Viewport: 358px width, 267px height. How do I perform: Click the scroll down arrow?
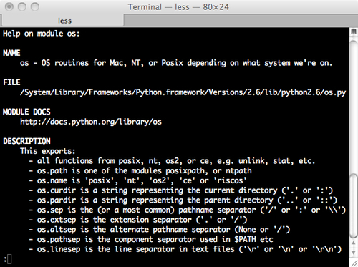[x=354, y=252]
